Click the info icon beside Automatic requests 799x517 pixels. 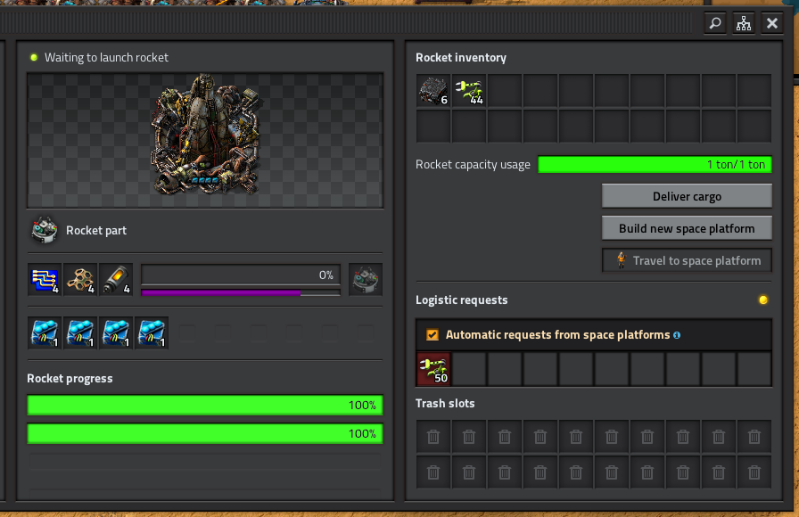(677, 335)
